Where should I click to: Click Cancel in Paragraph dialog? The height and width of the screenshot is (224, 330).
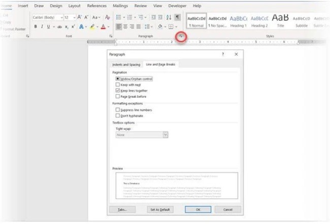(x=228, y=210)
